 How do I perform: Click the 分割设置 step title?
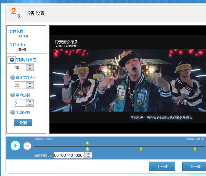coord(35,13)
